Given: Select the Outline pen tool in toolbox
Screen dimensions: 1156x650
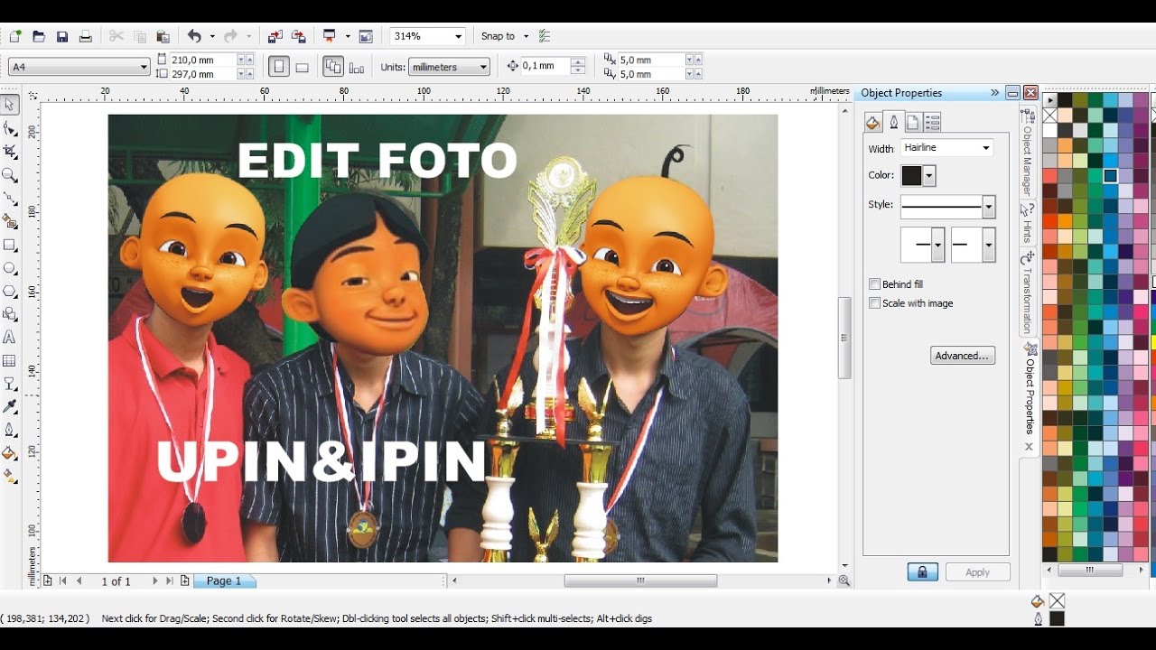Looking at the screenshot, I should (x=10, y=430).
